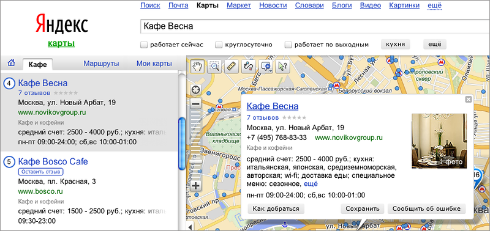The image size is (490, 231).
Task: Zoom in with the plus button
Action: coord(195,186)
